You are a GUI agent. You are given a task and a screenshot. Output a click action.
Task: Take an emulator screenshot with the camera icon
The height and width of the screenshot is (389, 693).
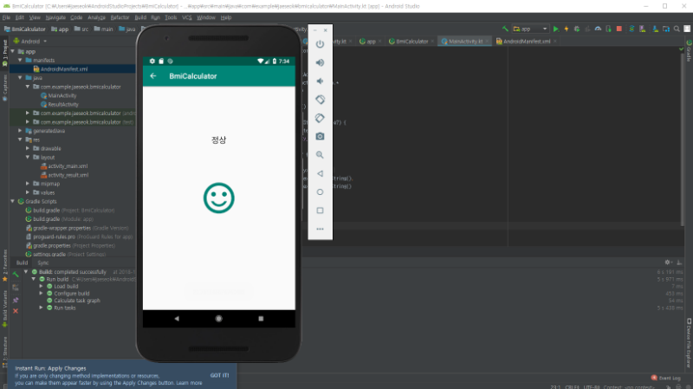click(x=320, y=137)
